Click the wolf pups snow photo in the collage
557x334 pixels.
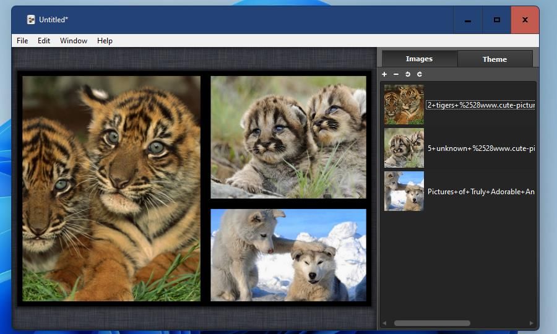coord(288,255)
